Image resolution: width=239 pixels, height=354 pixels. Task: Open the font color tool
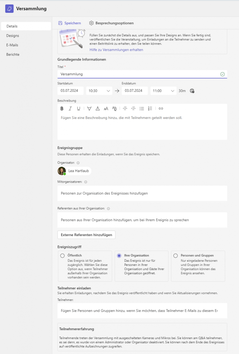click(98, 109)
